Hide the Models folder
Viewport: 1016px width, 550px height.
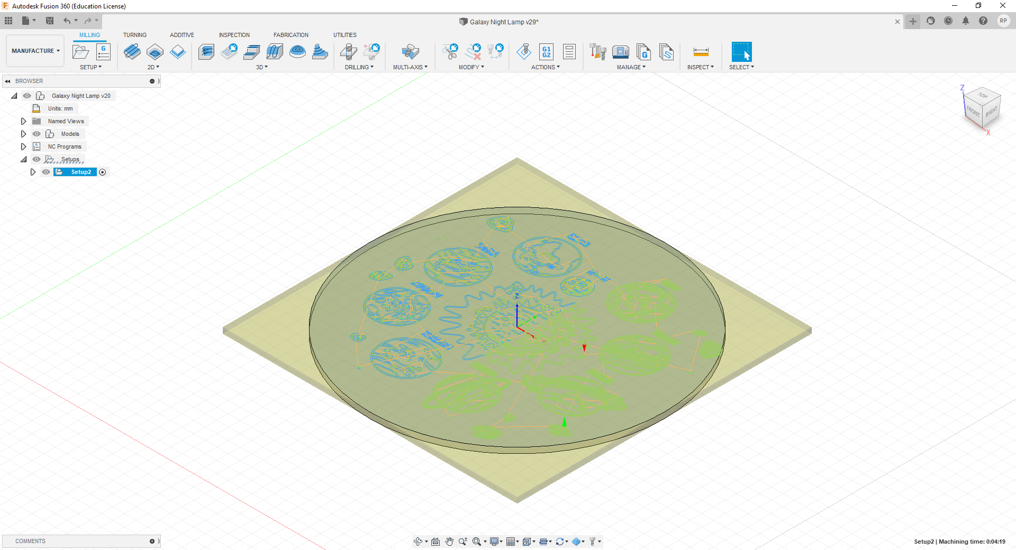(36, 134)
